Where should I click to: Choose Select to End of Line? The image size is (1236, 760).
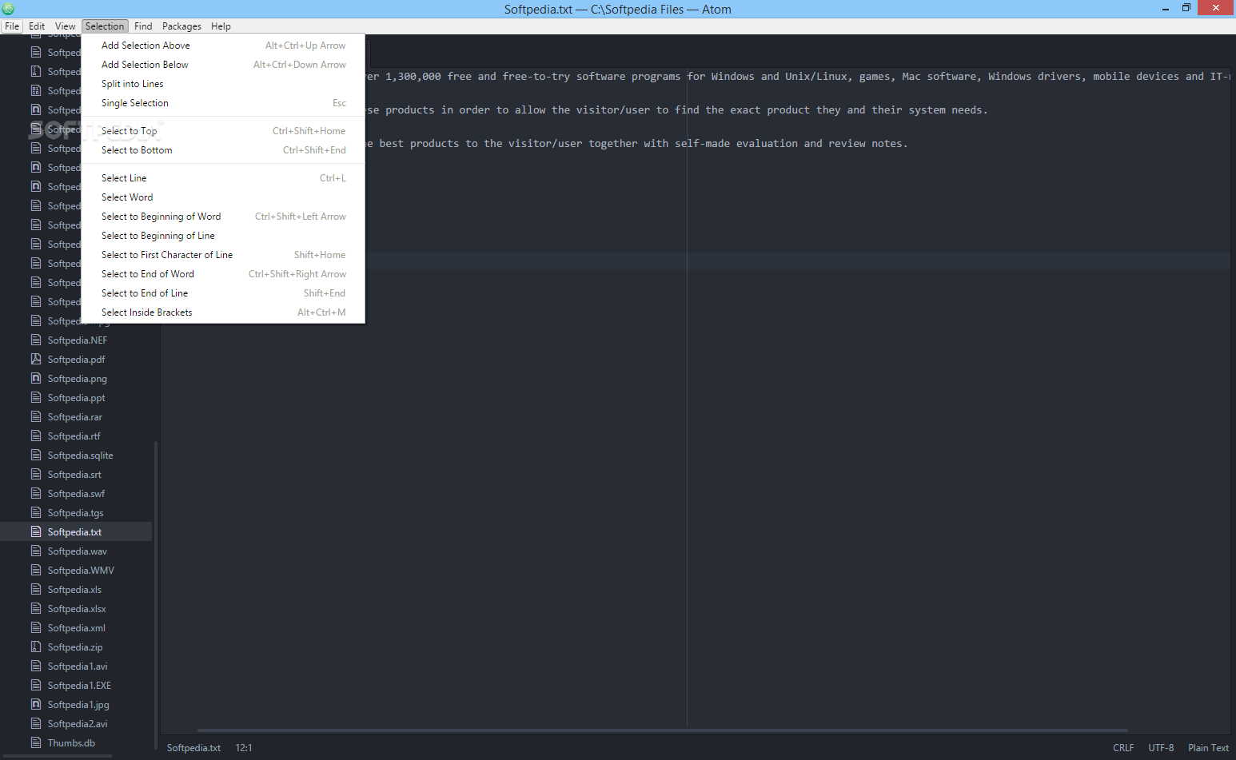[224, 293]
